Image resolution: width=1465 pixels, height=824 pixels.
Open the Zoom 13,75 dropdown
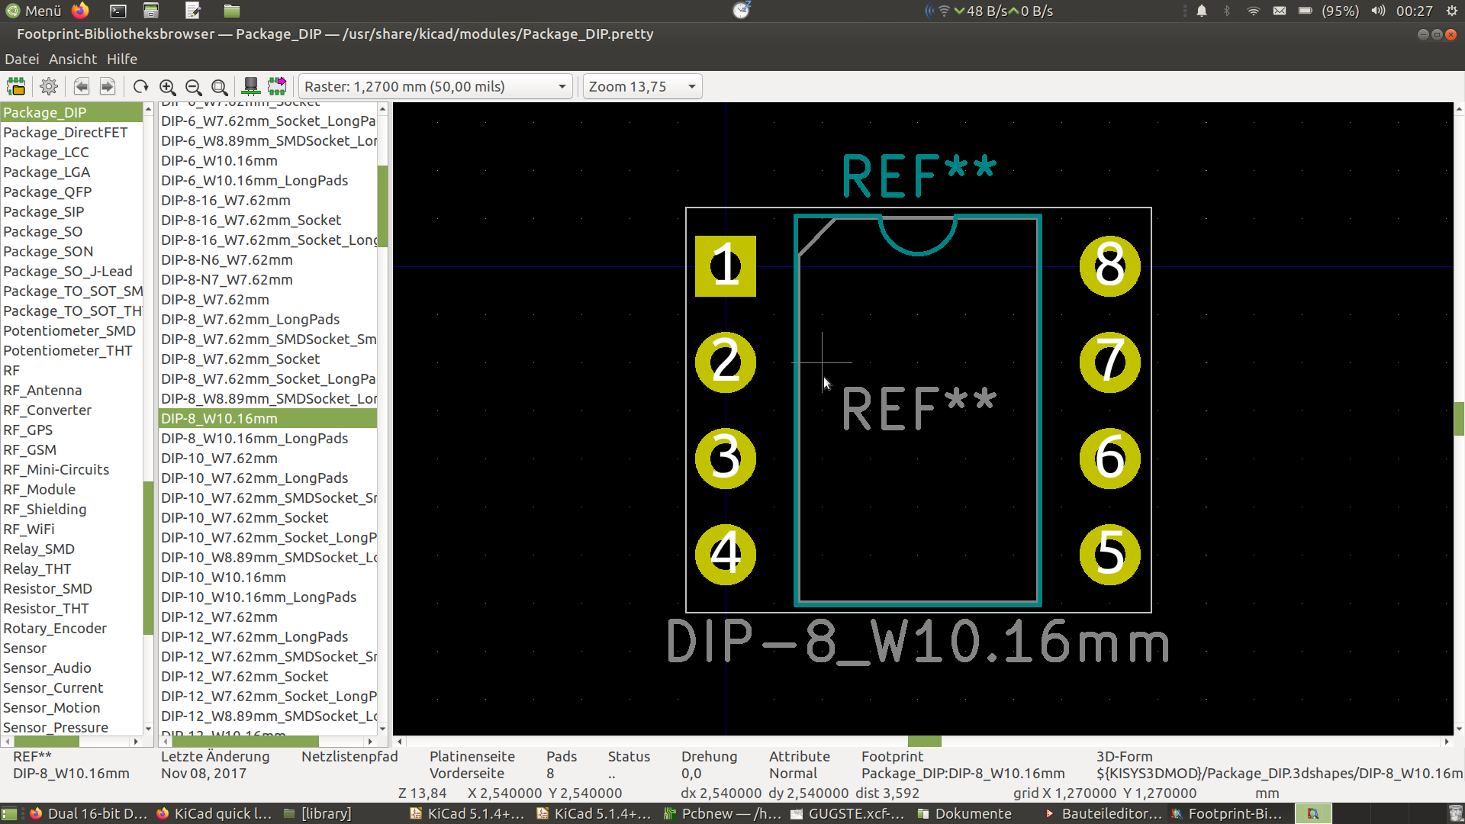tap(642, 86)
